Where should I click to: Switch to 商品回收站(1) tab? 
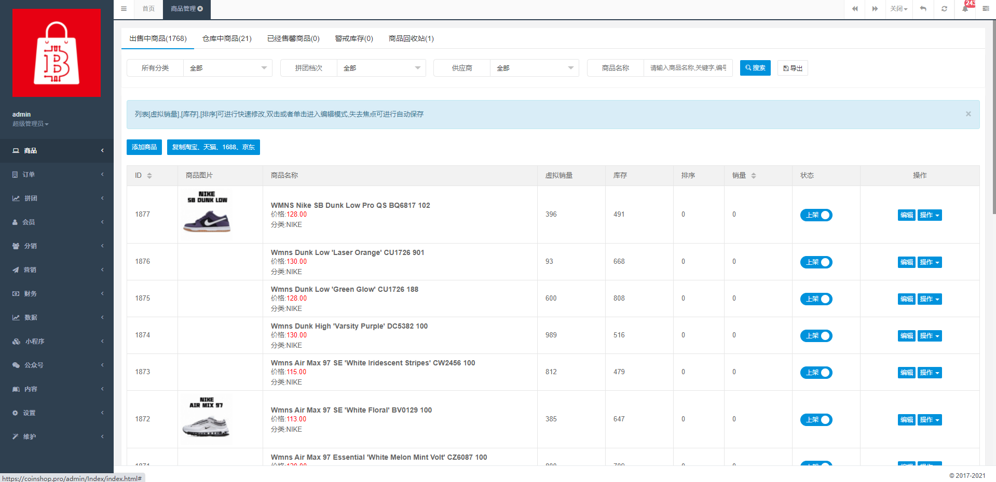(x=411, y=39)
